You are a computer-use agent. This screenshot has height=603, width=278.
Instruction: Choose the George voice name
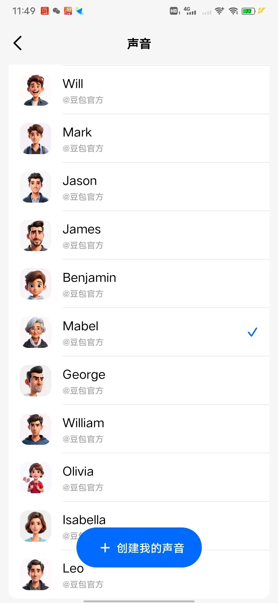coord(84,375)
